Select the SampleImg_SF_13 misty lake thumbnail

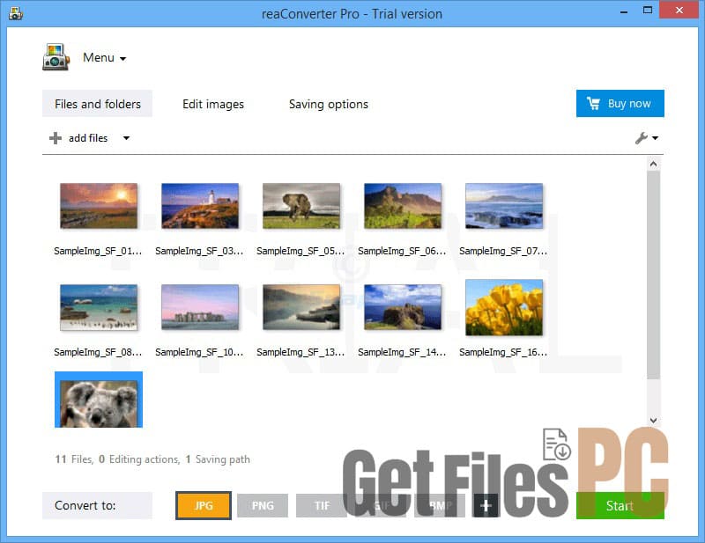point(301,307)
